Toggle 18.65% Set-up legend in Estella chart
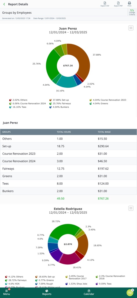This screenshot has width=137, height=298. [x=45, y=276]
